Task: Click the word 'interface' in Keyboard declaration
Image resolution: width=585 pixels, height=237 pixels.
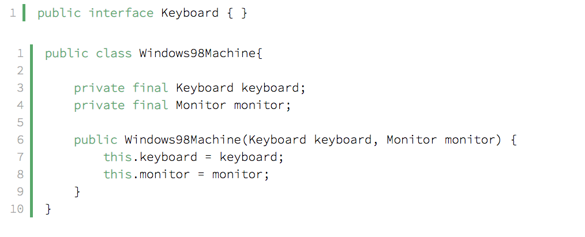Action: tap(121, 13)
